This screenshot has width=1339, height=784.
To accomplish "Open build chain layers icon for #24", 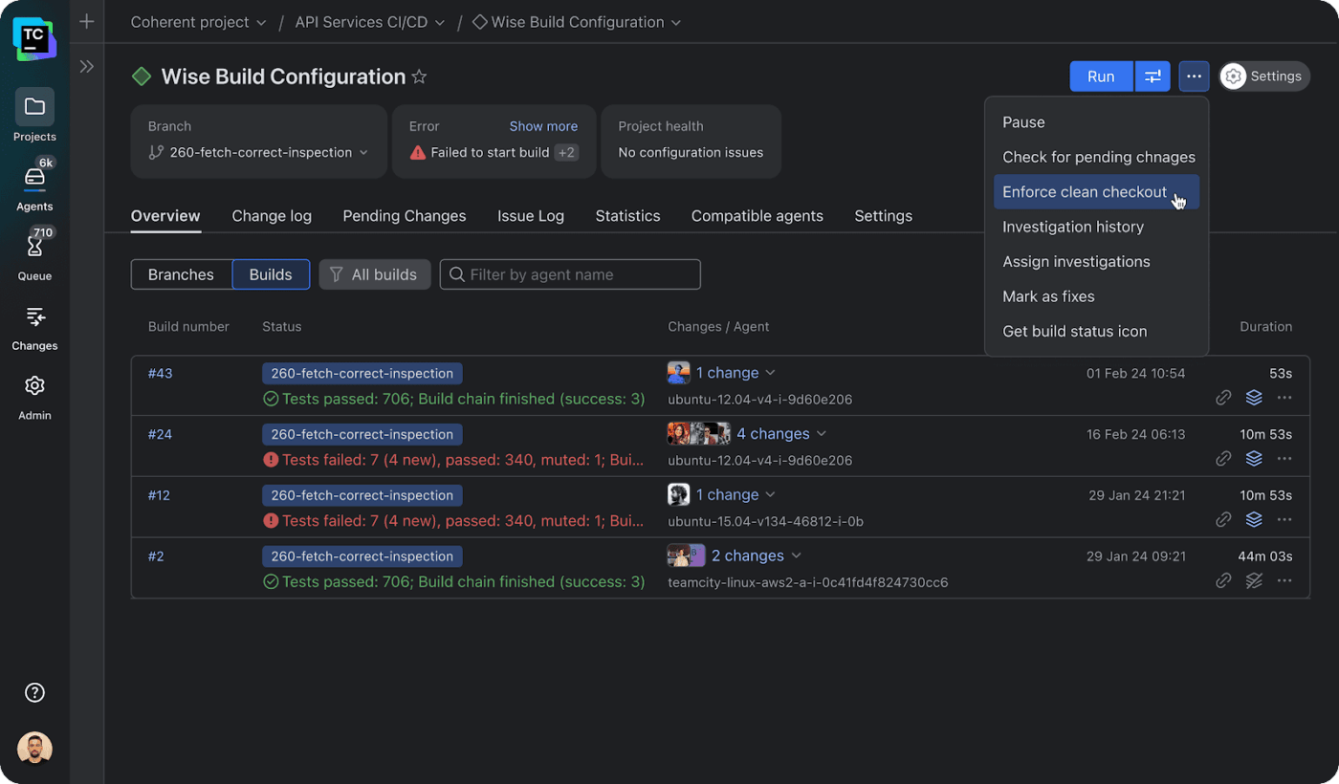I will 1254,459.
